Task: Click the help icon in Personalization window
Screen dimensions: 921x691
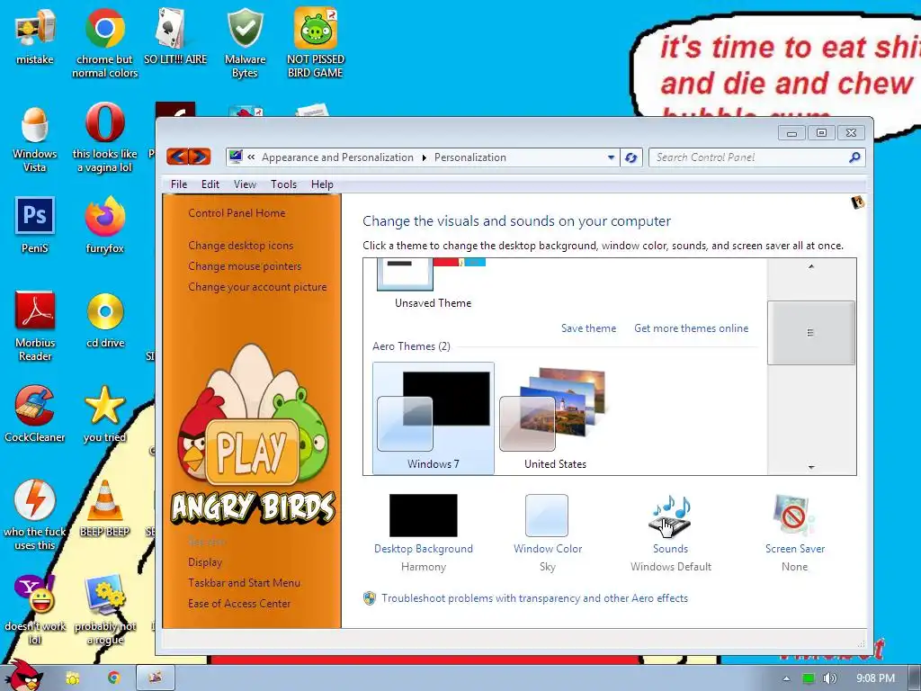Action: tap(857, 202)
